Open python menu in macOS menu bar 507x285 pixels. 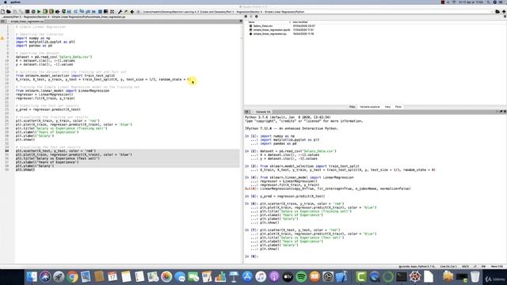click(15, 2)
